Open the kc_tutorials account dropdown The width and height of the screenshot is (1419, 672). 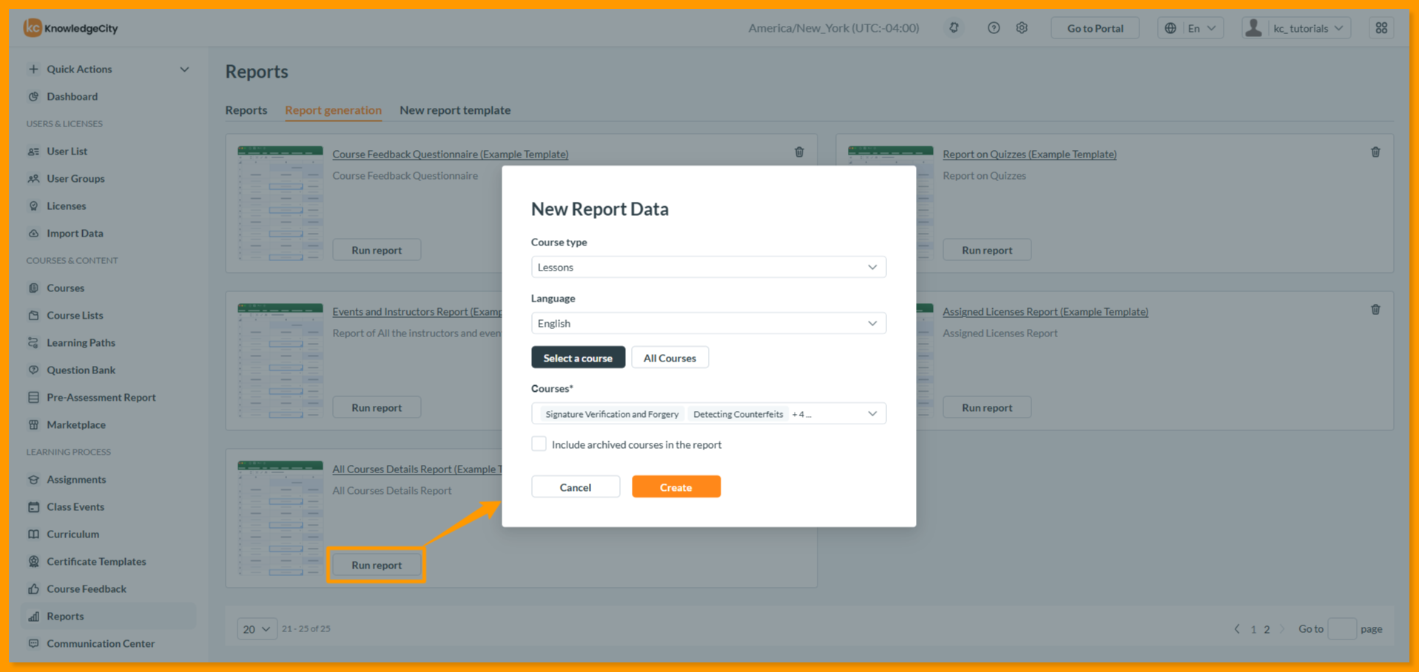(x=1296, y=28)
